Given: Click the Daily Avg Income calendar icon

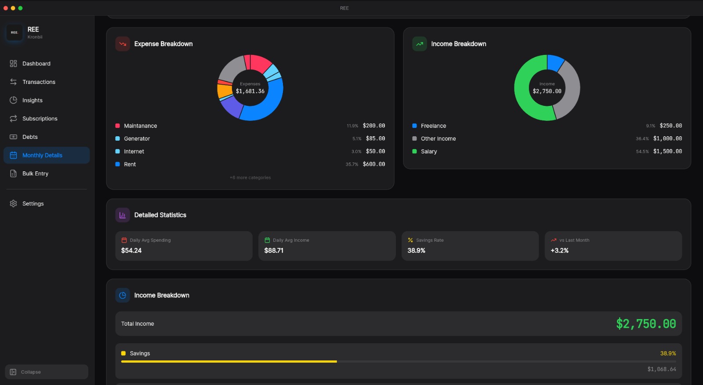Looking at the screenshot, I should [x=267, y=240].
